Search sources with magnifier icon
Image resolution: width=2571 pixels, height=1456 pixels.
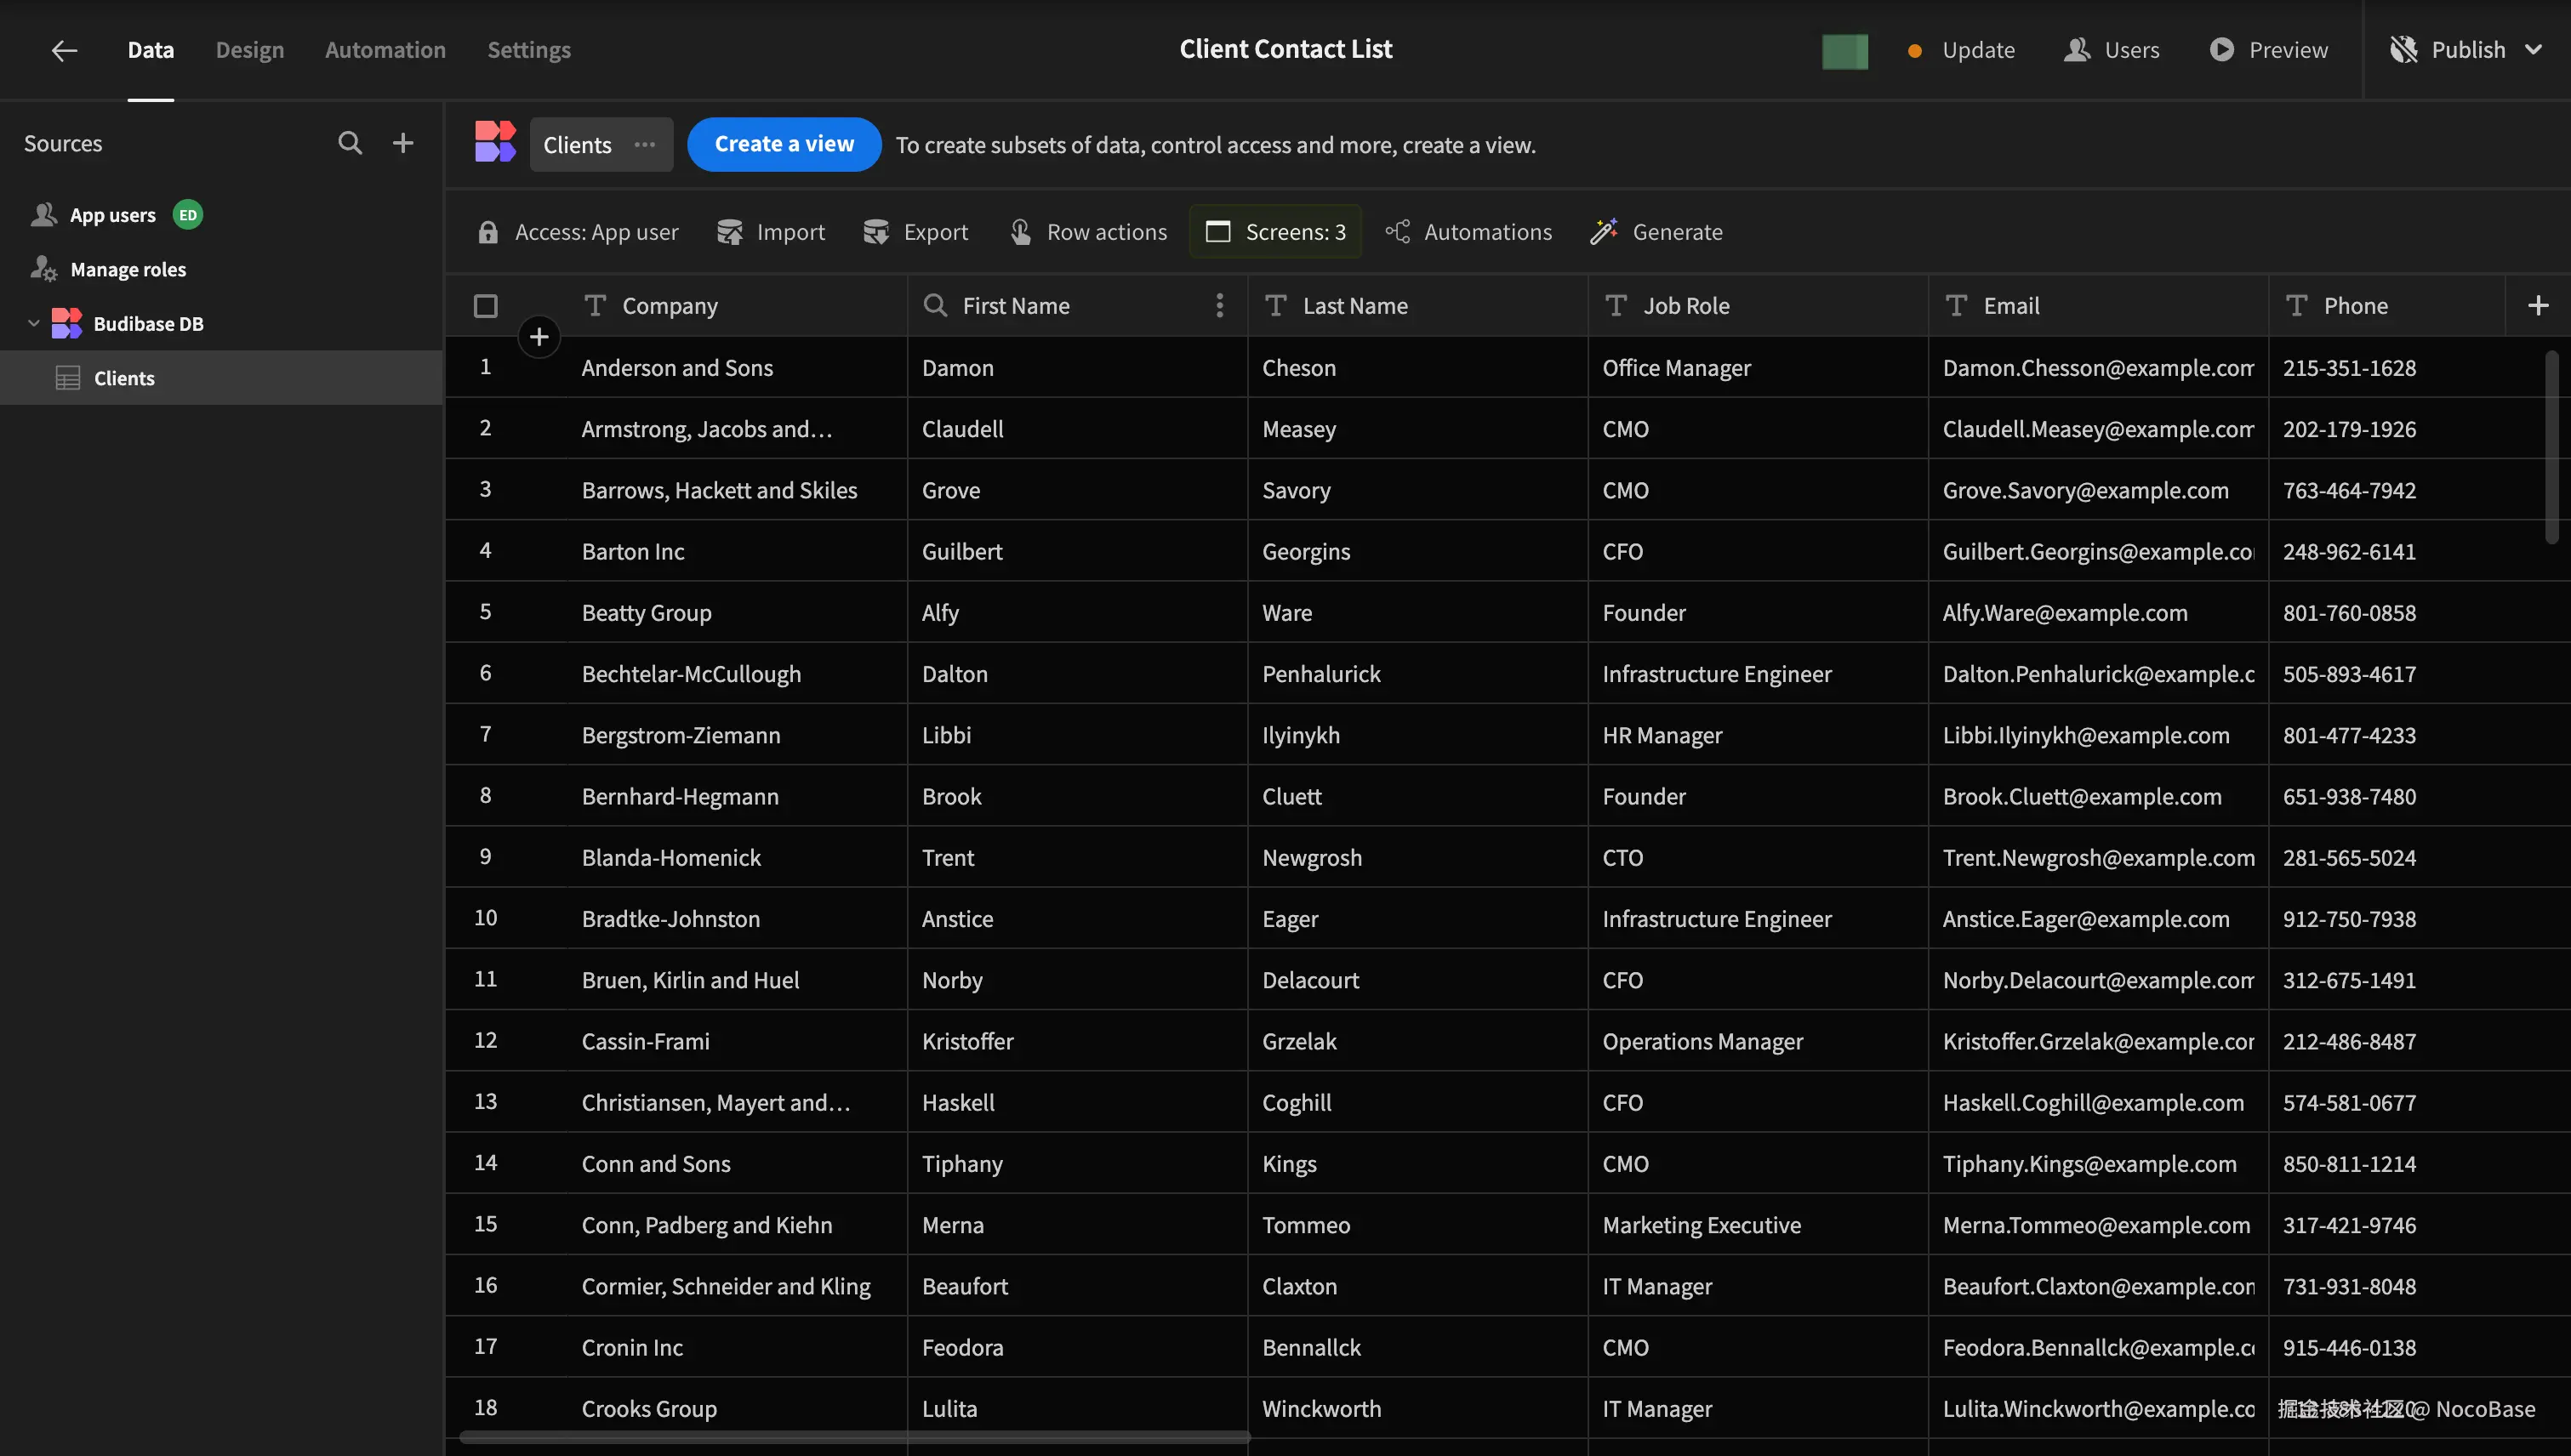click(349, 143)
